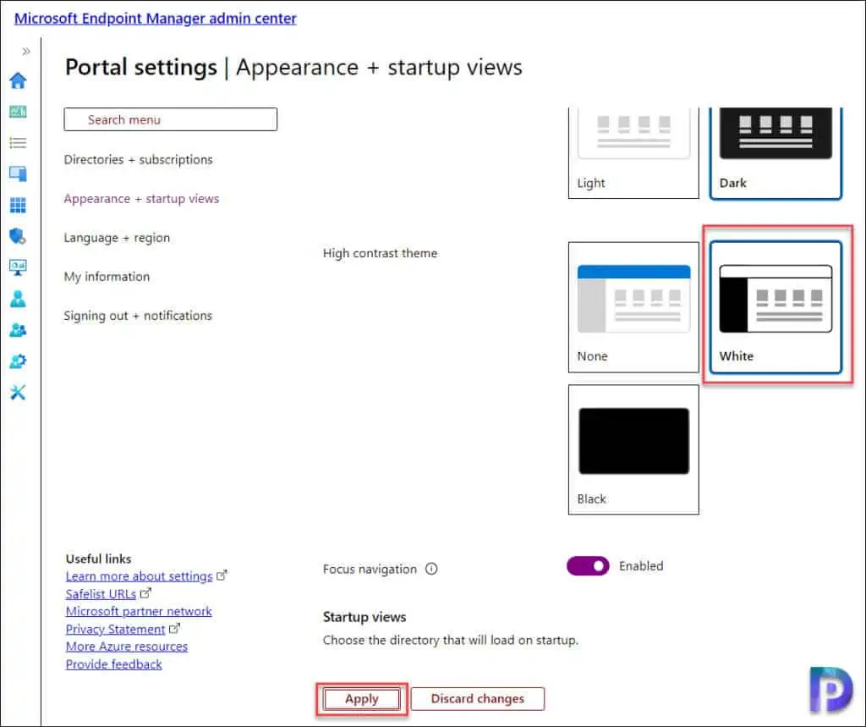Open Privacy Statement link
The height and width of the screenshot is (727, 866).
pyautogui.click(x=115, y=629)
